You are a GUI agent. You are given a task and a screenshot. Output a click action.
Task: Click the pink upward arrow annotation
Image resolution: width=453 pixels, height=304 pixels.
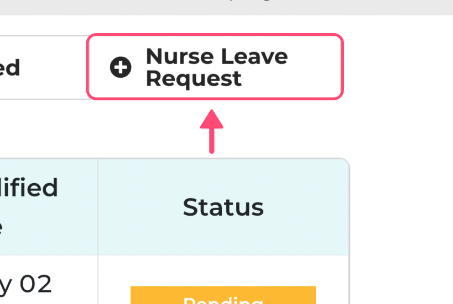click(x=211, y=131)
